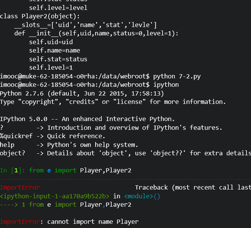Click the IPython 5.0.0 banner text
Screen dimensions: 251x228
click(87, 119)
